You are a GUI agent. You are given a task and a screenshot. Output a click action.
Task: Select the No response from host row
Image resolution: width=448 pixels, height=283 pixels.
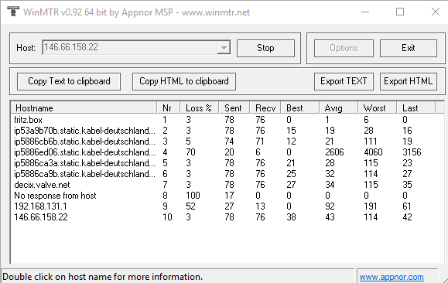pyautogui.click(x=227, y=196)
